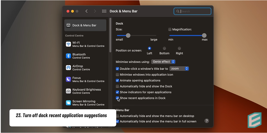Viewport: 267px width, 133px height.
Task: Select Wi-Fi in the sidebar
Action: point(85,44)
